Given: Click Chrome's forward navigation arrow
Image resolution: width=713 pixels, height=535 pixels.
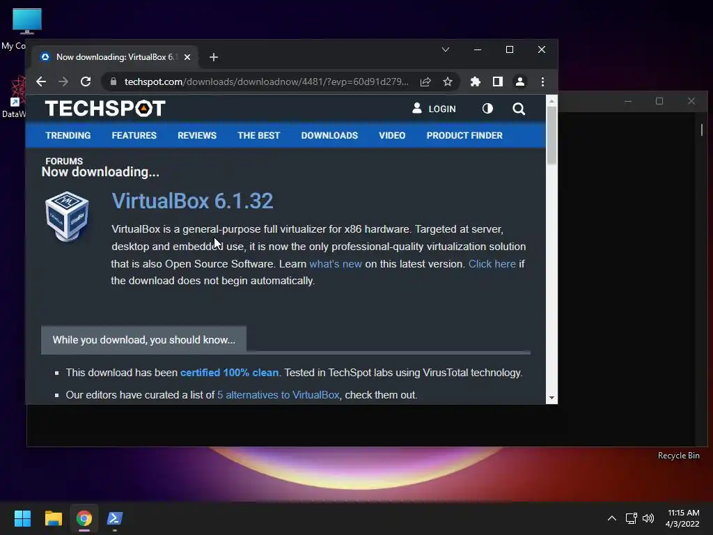Looking at the screenshot, I should [x=63, y=82].
